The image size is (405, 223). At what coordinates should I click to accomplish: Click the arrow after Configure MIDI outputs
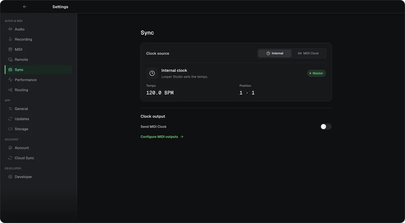pyautogui.click(x=182, y=137)
